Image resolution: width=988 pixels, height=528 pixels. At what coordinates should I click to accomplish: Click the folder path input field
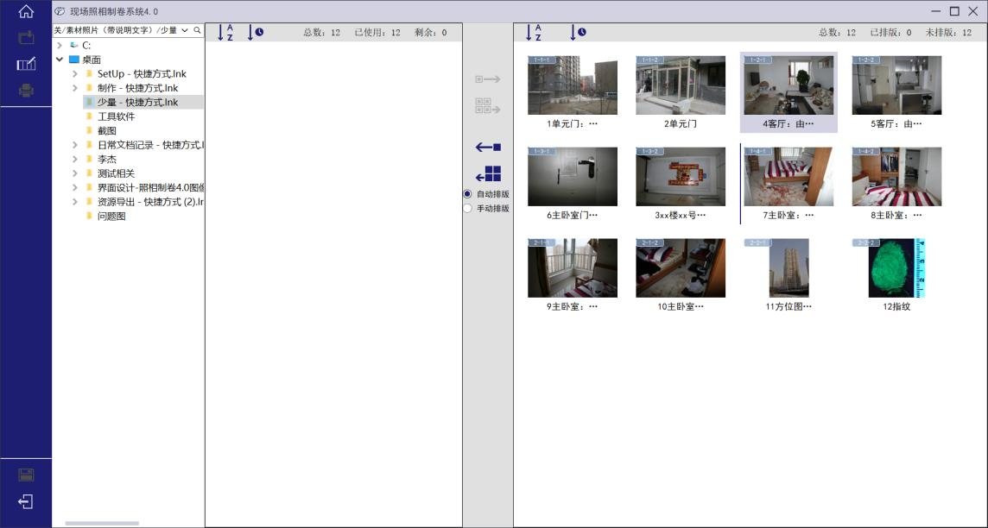(116, 30)
